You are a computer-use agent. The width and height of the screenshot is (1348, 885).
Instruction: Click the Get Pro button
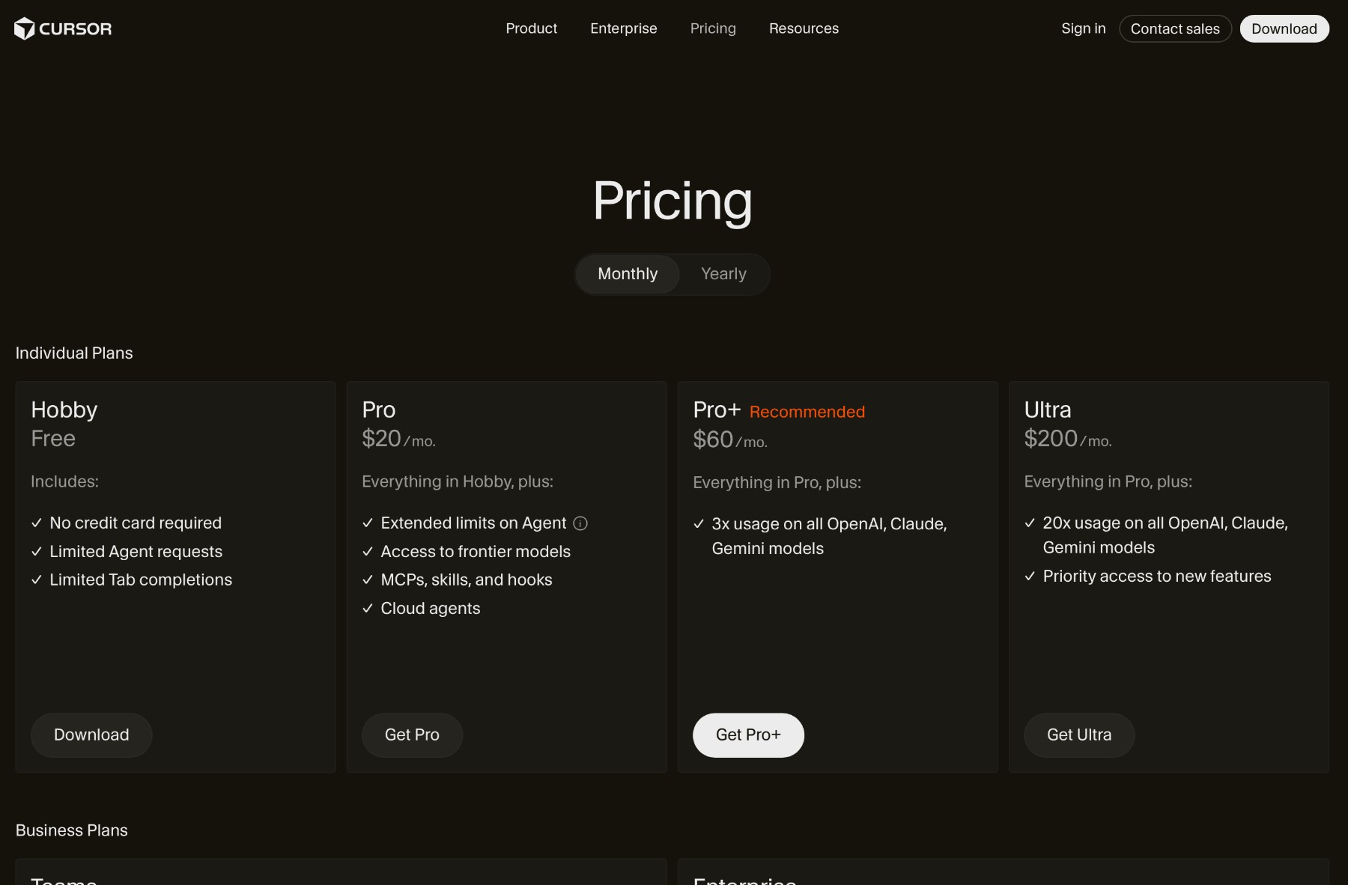coord(412,735)
